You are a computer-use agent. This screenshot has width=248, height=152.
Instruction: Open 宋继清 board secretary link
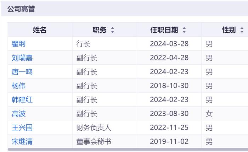(x=22, y=142)
